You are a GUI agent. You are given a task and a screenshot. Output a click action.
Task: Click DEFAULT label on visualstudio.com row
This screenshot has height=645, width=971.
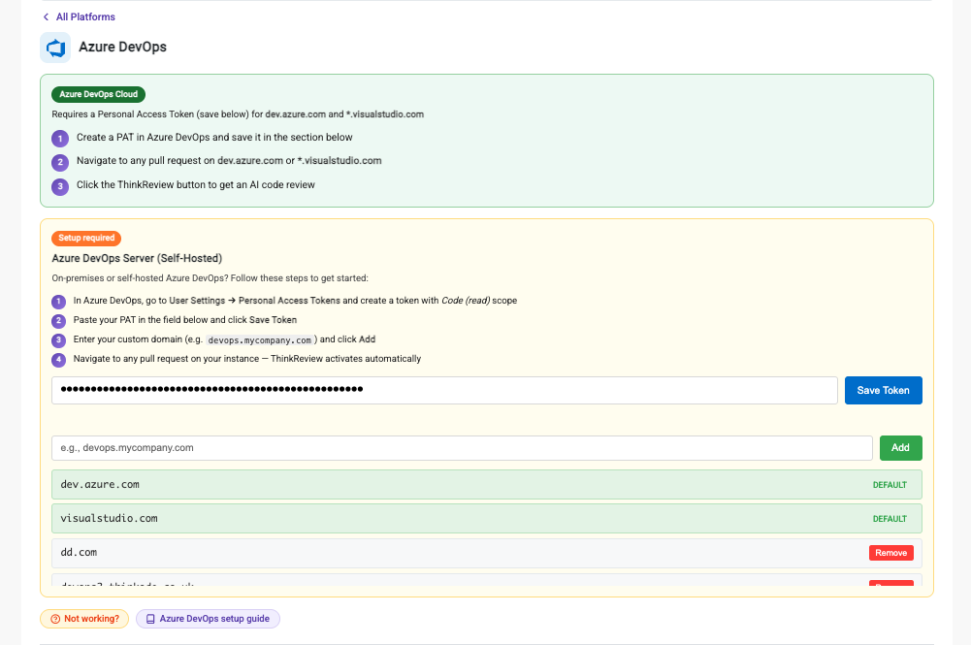click(x=890, y=519)
